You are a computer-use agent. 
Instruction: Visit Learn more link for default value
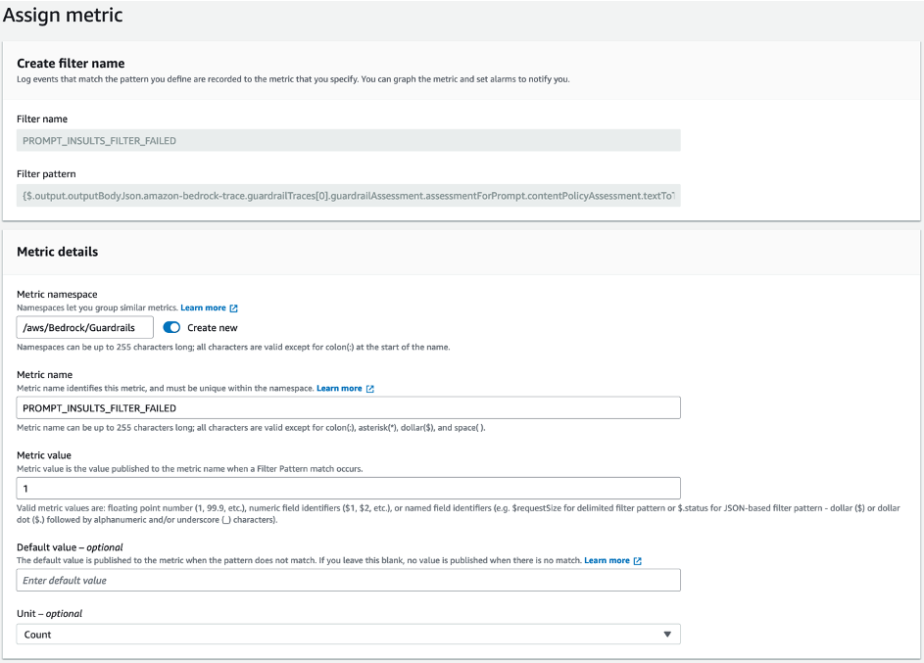tap(607, 560)
